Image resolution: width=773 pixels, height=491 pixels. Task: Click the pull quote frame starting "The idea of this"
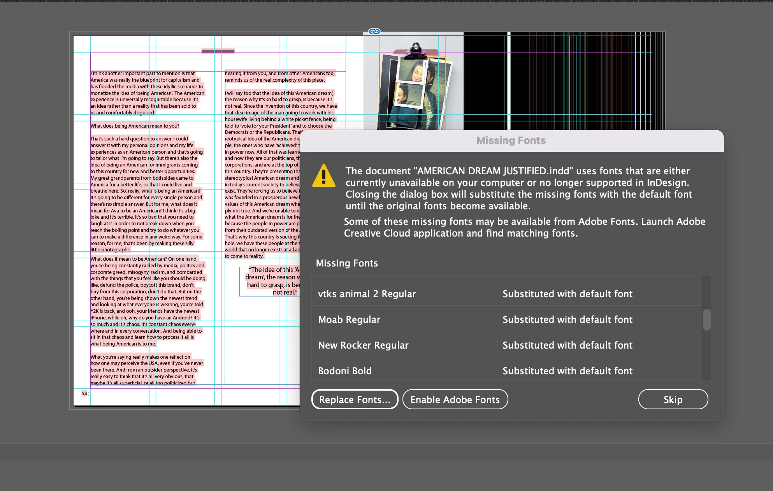[x=270, y=281]
